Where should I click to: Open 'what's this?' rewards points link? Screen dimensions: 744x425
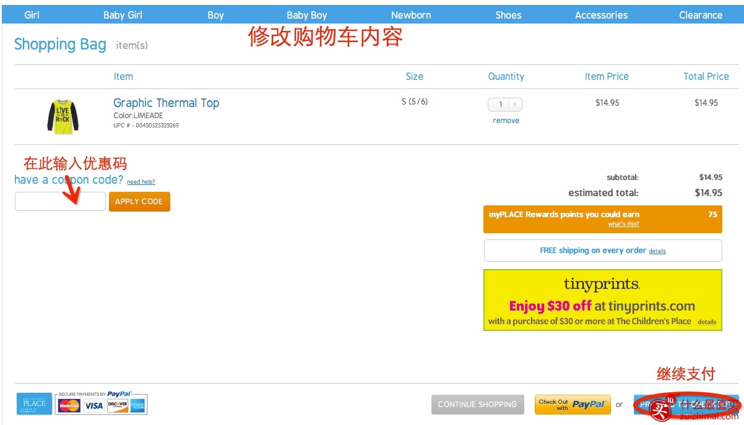(623, 224)
